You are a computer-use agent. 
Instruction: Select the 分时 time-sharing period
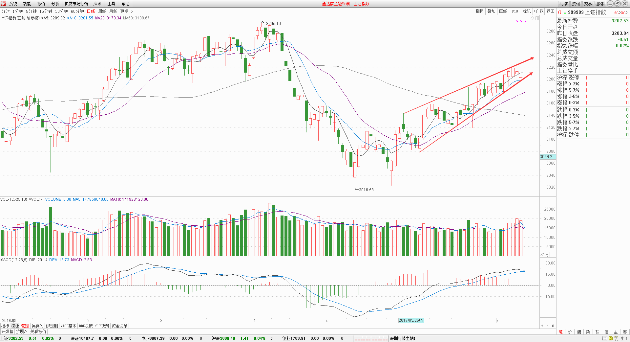pos(6,11)
